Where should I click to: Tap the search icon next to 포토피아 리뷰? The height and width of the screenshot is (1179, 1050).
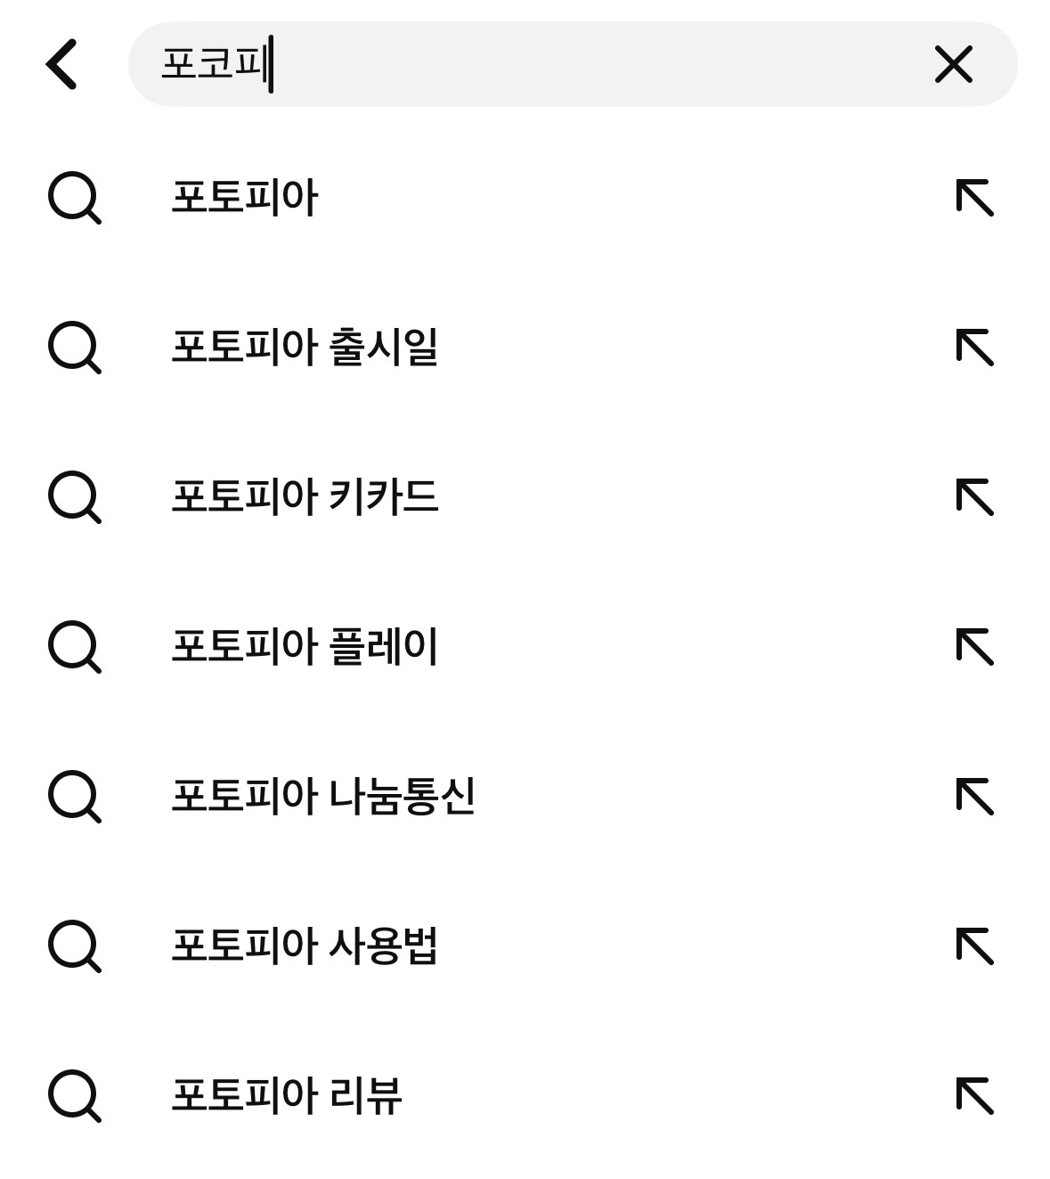[x=74, y=1095]
